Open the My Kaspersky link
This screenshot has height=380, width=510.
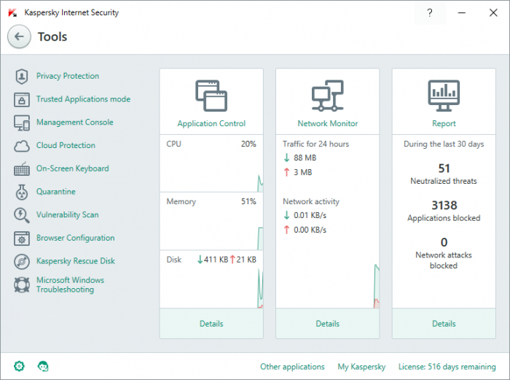point(361,367)
